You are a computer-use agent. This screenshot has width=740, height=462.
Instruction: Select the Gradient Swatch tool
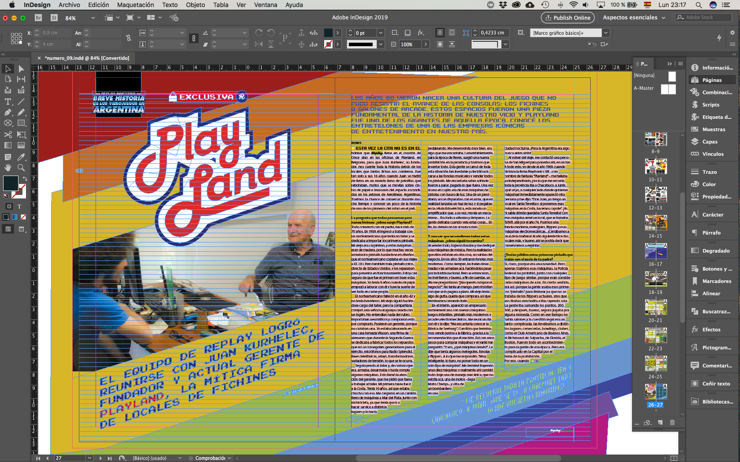tap(8, 145)
